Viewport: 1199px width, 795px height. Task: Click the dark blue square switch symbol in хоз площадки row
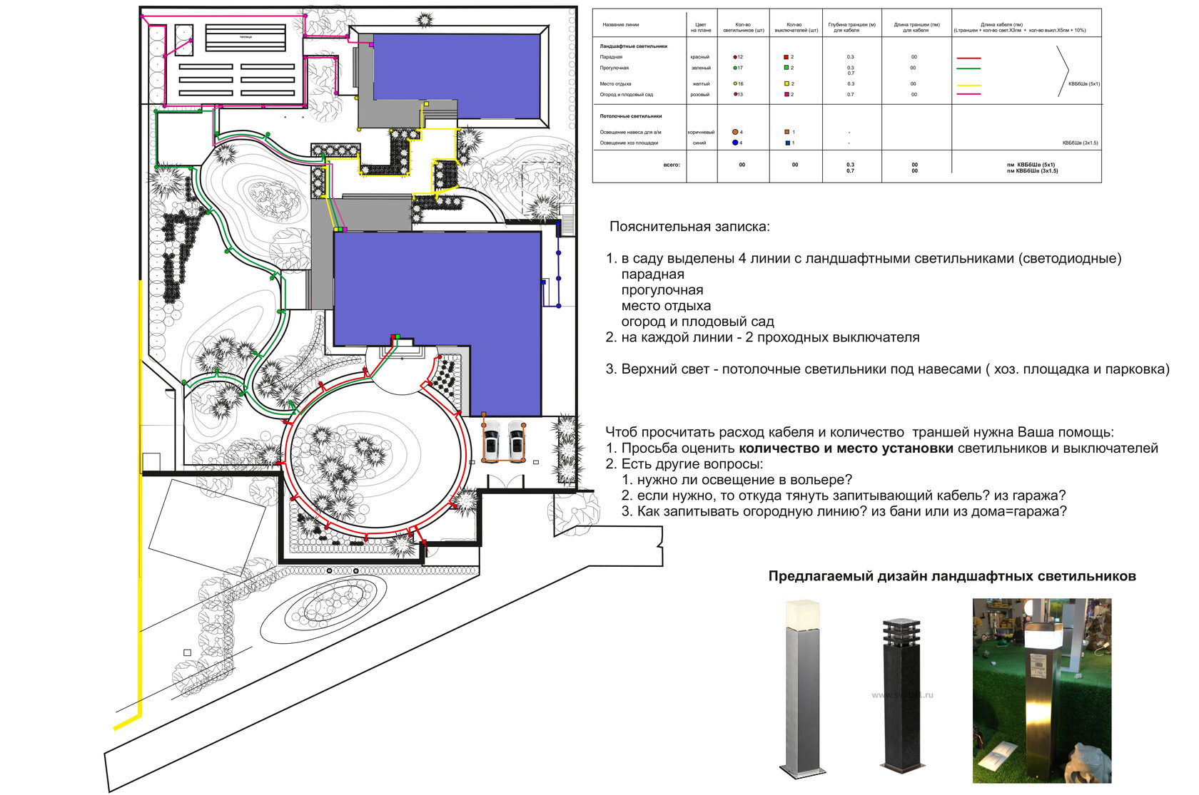(x=787, y=143)
